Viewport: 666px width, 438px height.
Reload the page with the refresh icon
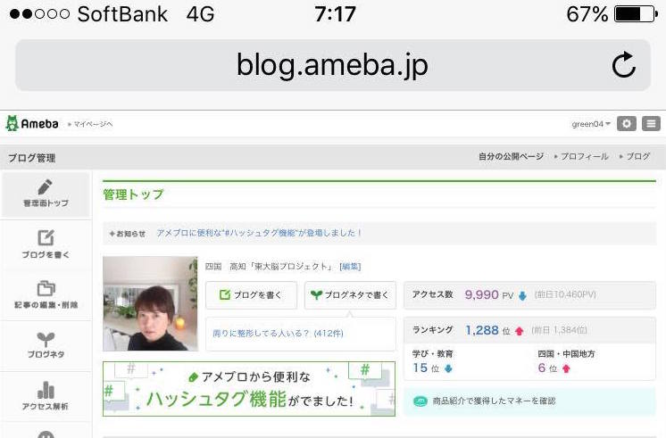pyautogui.click(x=623, y=65)
